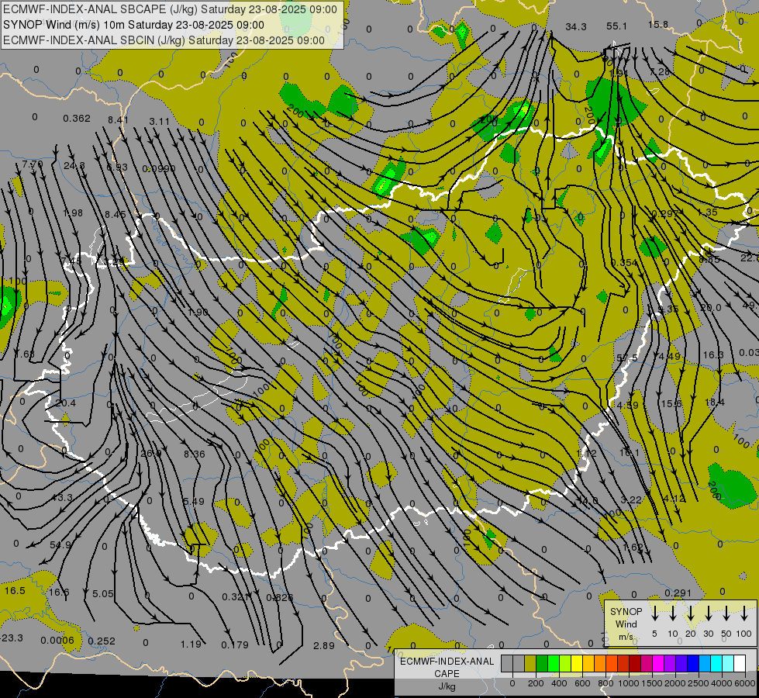Pick the olive swatch in CAPE legend
This screenshot has height=698, width=759.
click(x=530, y=663)
